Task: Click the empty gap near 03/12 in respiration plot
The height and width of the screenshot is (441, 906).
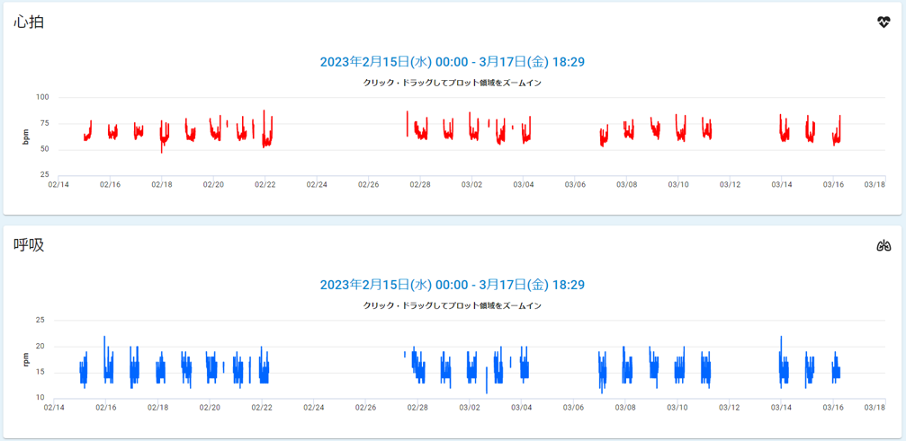Action: point(730,359)
